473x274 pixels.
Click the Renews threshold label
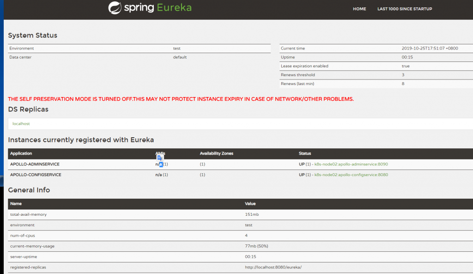coord(298,75)
